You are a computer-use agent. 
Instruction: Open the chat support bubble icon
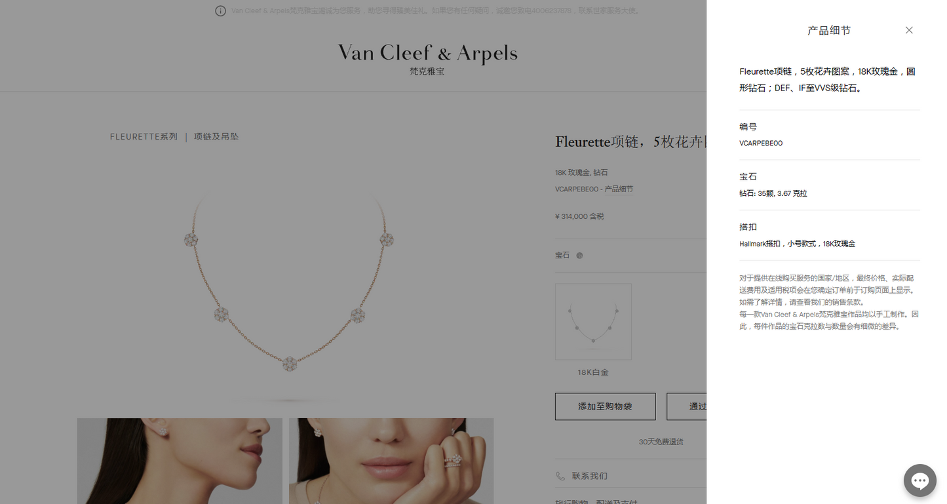[920, 480]
